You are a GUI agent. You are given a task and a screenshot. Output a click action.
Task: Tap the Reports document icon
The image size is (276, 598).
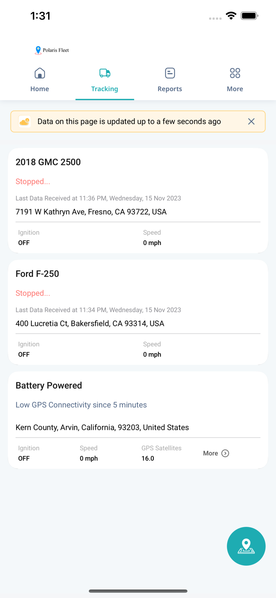(170, 73)
